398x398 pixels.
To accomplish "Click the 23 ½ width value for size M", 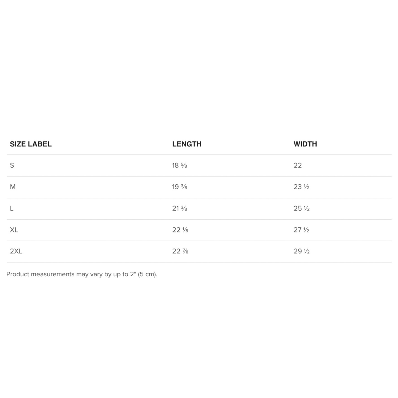I will 301,187.
